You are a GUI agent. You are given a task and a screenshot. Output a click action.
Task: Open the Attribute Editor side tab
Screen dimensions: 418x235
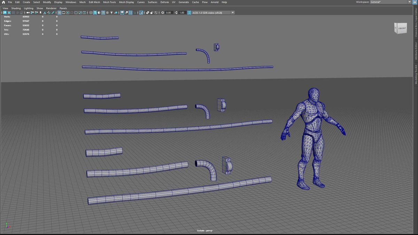[416, 51]
